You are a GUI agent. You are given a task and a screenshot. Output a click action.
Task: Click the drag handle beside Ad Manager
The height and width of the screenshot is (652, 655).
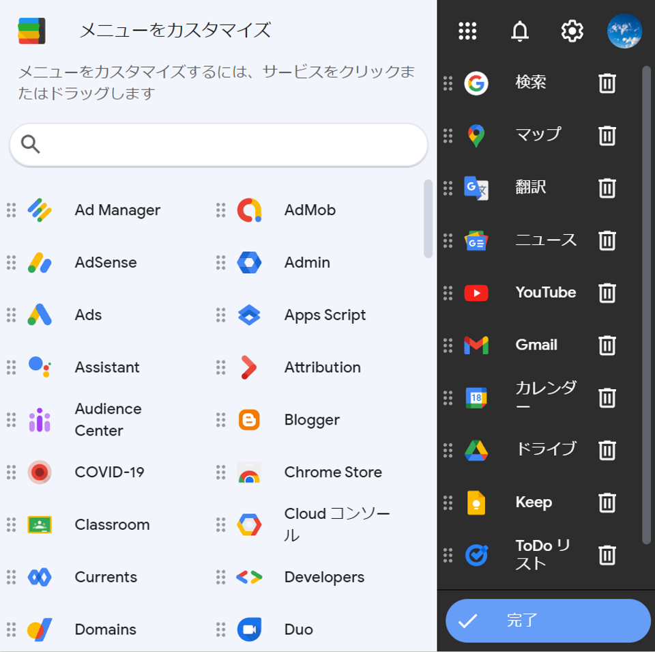[12, 210]
